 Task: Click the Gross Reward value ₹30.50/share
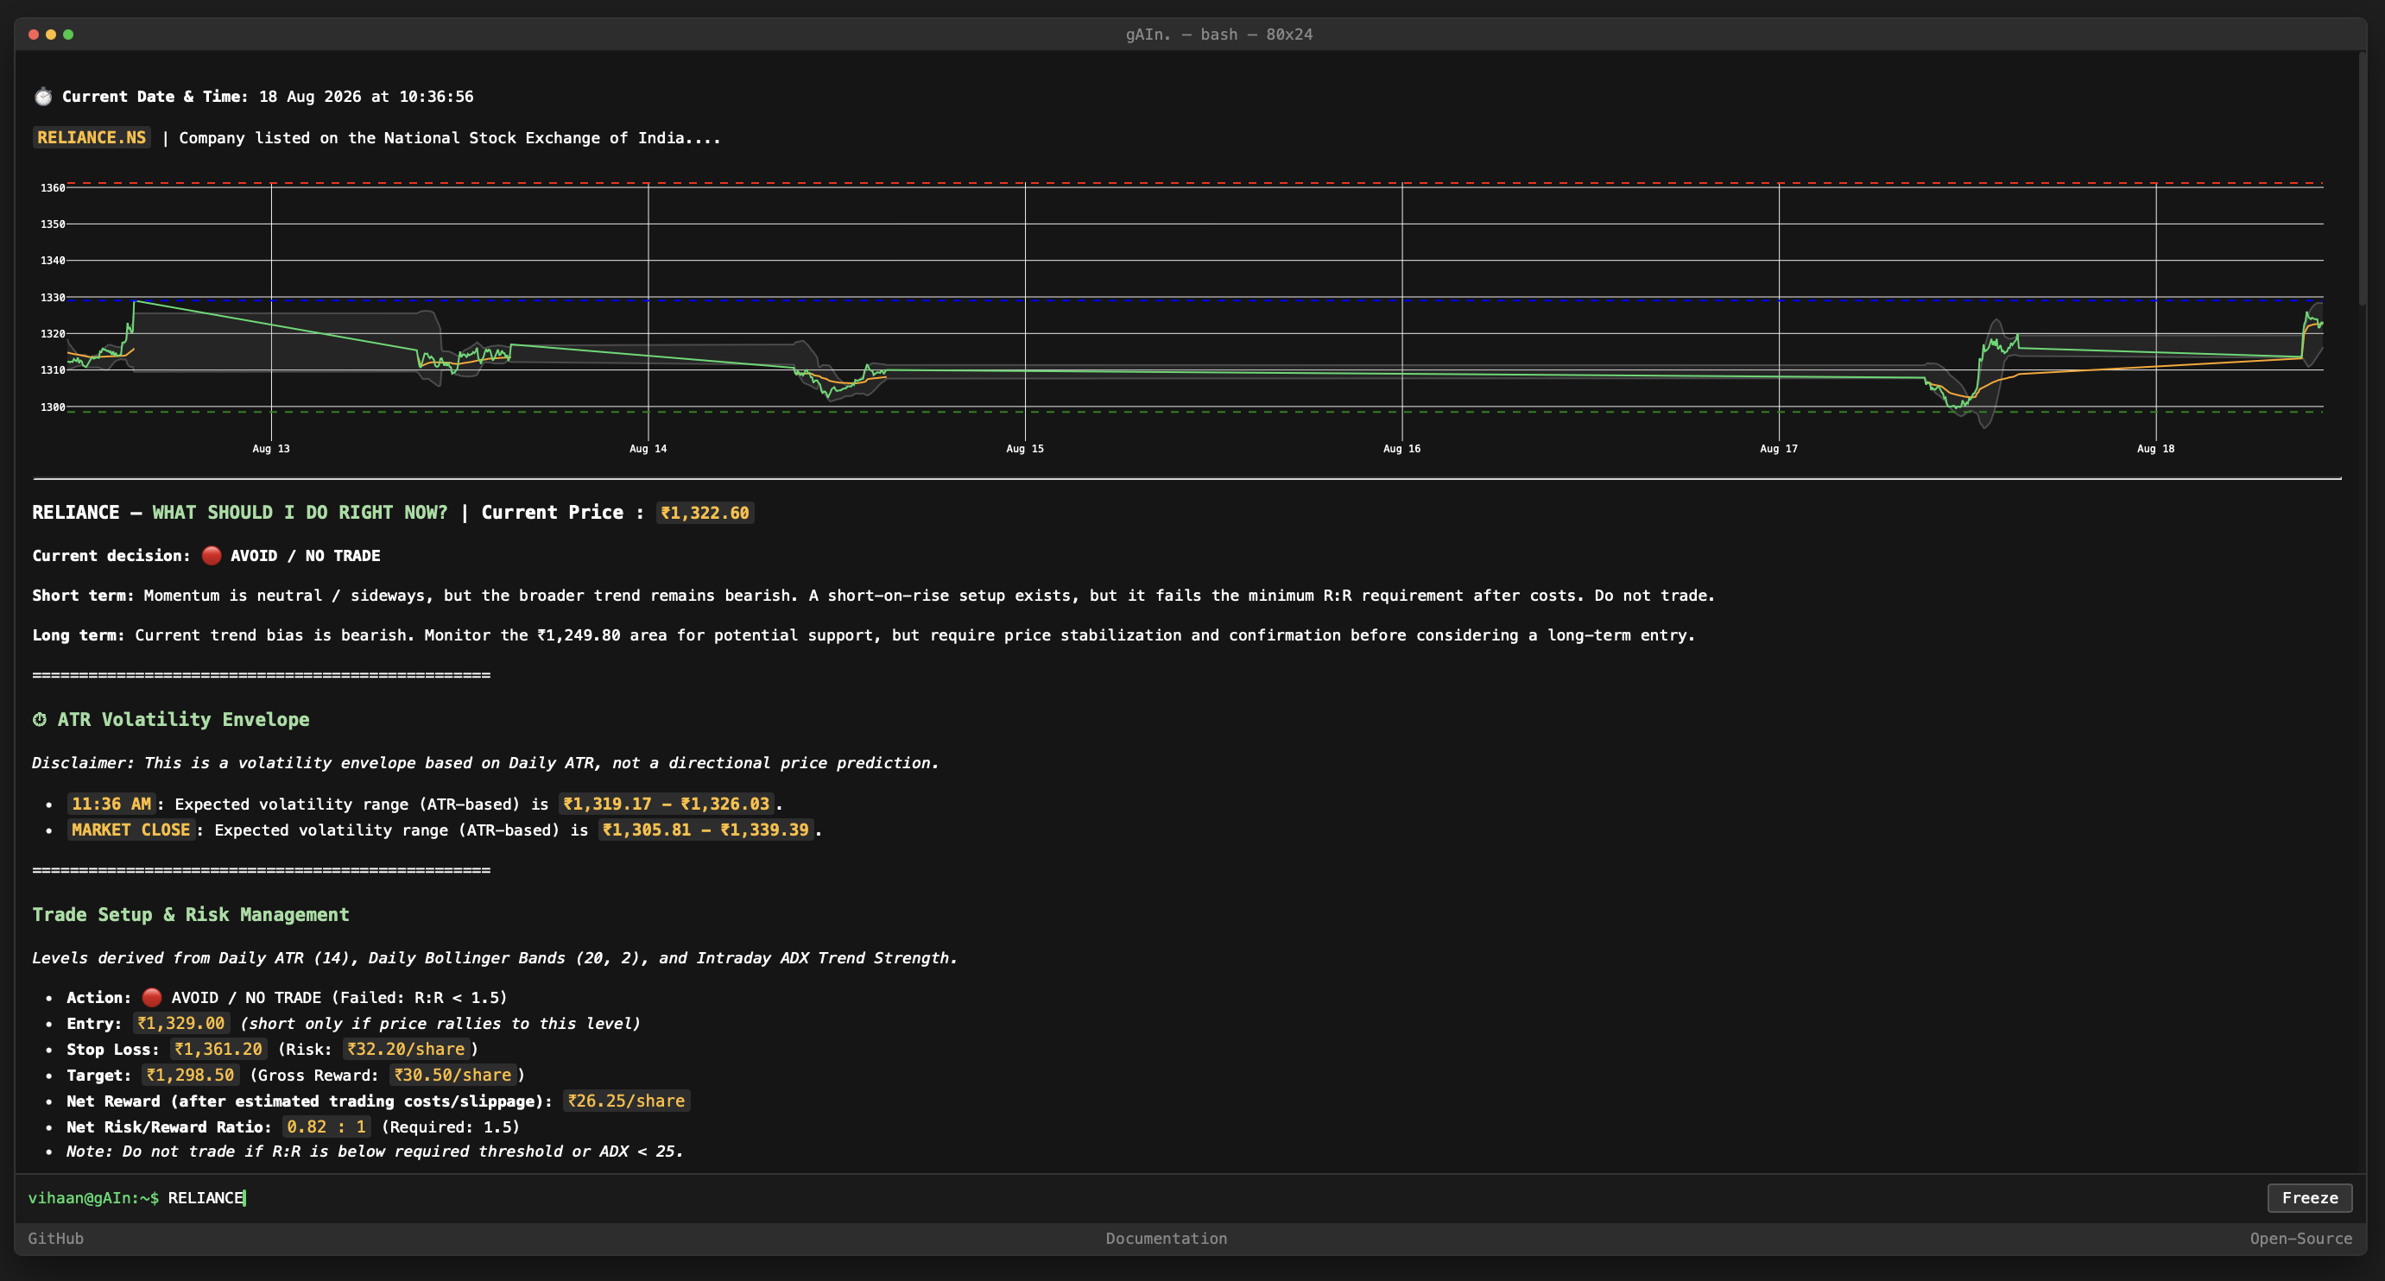pos(452,1075)
